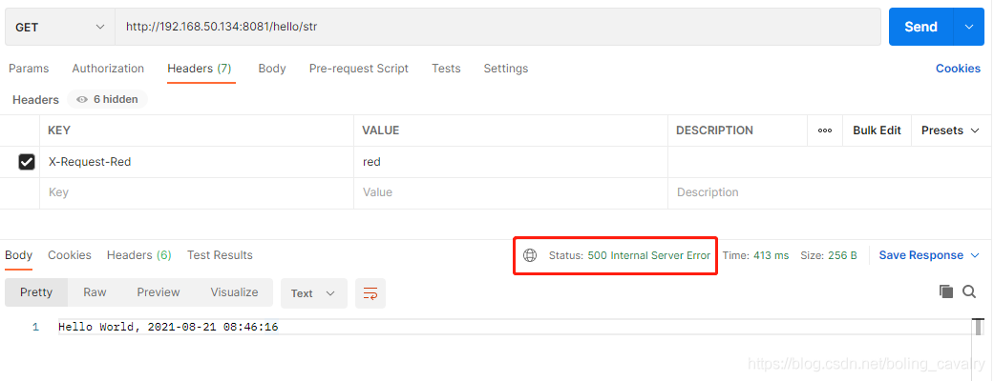Screen dimensions: 994x381
Task: Click the request URL field
Action: click(x=497, y=27)
